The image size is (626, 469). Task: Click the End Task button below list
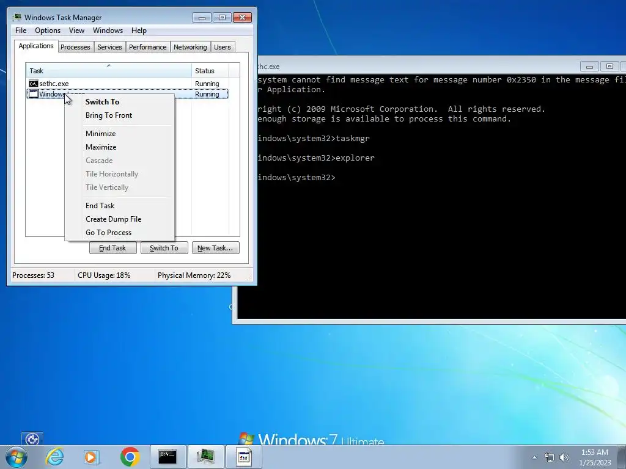[112, 248]
